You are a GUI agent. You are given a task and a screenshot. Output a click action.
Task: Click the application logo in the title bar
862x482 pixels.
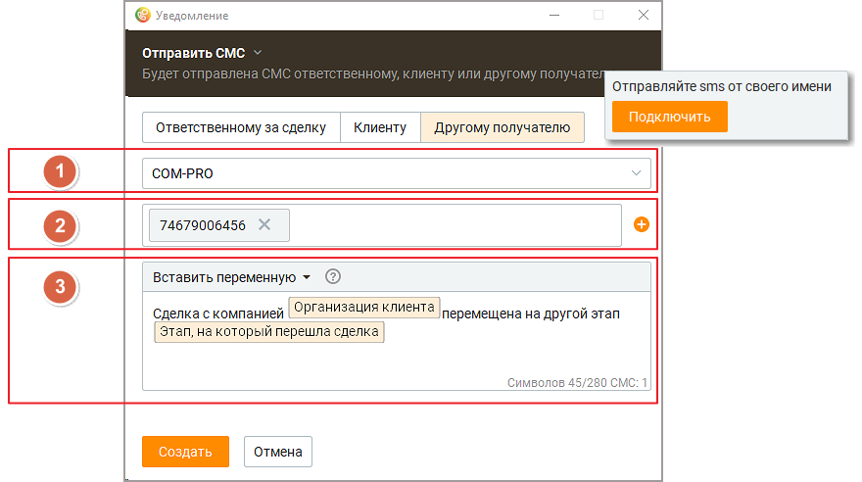pyautogui.click(x=143, y=16)
